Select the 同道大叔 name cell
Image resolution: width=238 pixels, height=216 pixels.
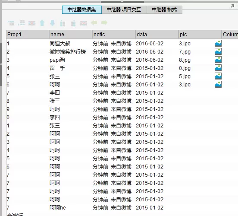point(71,44)
